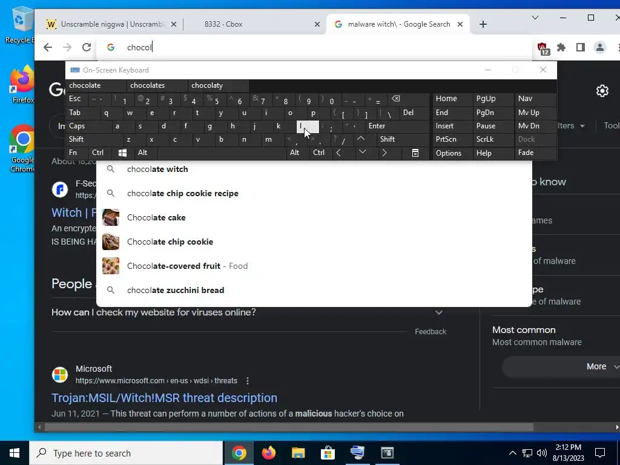Show hidden system tray icons
Screen dimensions: 620x465
pos(512,453)
